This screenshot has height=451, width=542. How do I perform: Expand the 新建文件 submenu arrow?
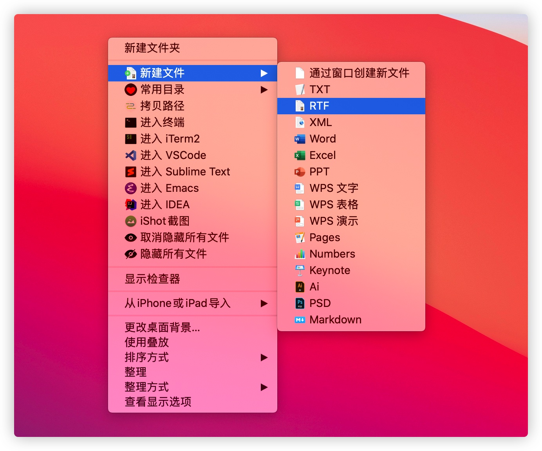coord(264,73)
